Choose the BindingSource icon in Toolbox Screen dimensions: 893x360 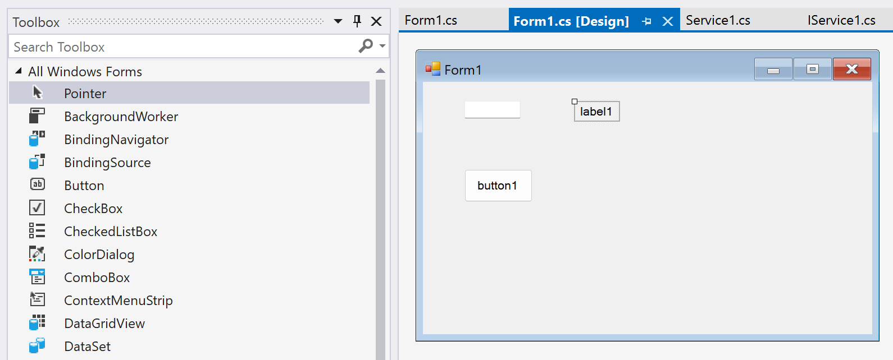tap(37, 162)
